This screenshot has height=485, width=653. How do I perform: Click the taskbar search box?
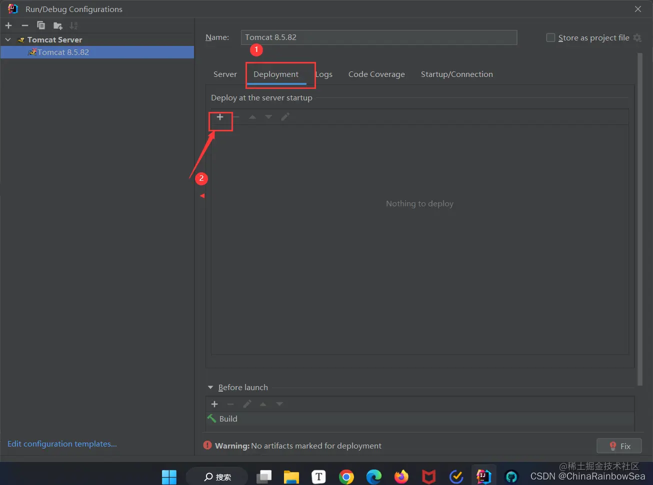pyautogui.click(x=217, y=477)
